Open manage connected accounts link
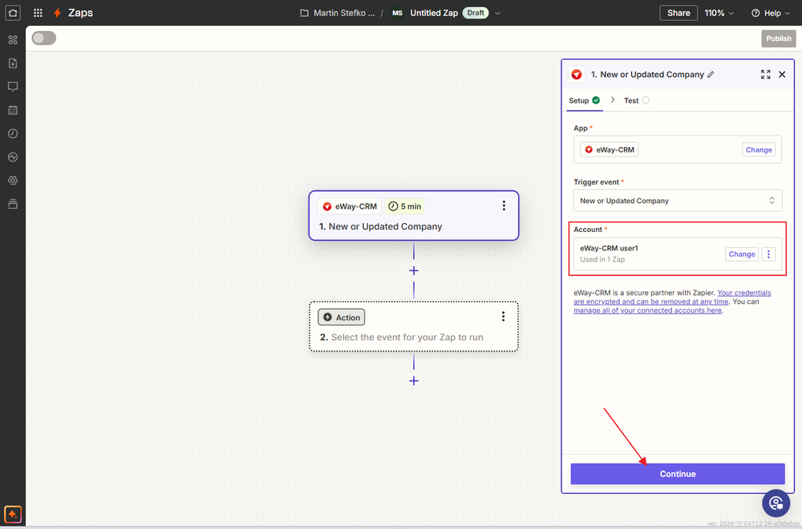The image size is (802, 529). 647,311
